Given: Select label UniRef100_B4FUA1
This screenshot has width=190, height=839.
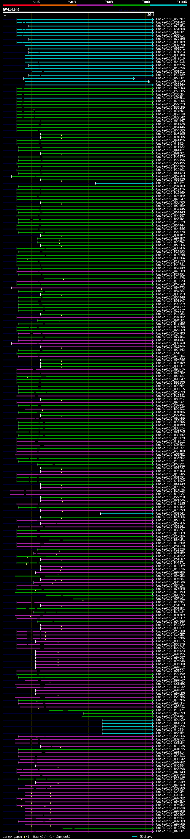Looking at the screenshot, I should (x=170, y=831).
